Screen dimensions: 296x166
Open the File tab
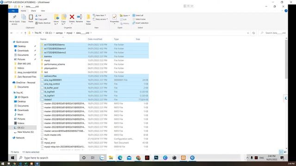(13, 11)
